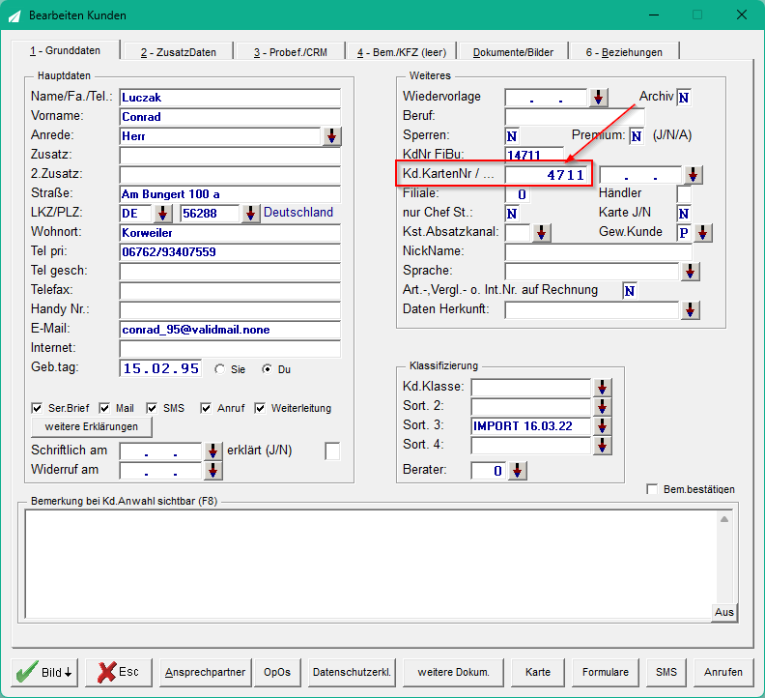Open Daten Herkunft dropdown arrow
The width and height of the screenshot is (765, 698).
(x=690, y=310)
